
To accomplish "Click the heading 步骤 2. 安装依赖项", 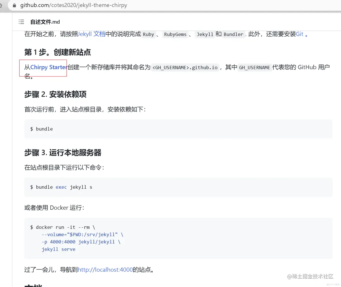I will pyautogui.click(x=55, y=94).
